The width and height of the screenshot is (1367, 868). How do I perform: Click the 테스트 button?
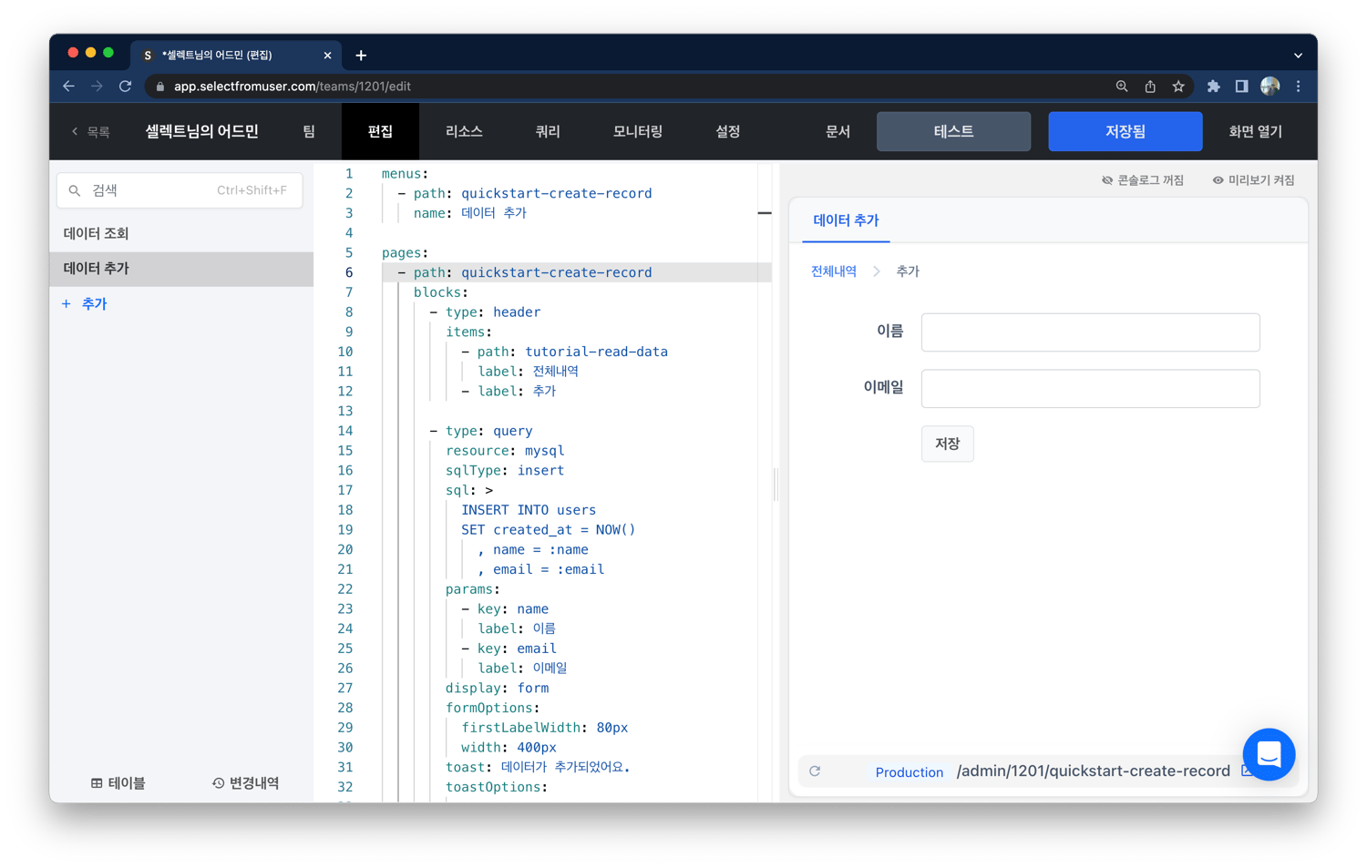click(953, 132)
